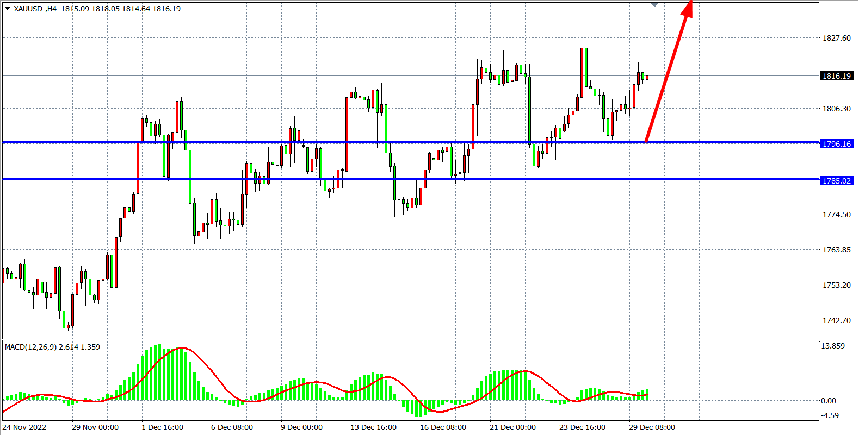Select the blue 1796.16 price label
The height and width of the screenshot is (436, 859).
(x=836, y=144)
